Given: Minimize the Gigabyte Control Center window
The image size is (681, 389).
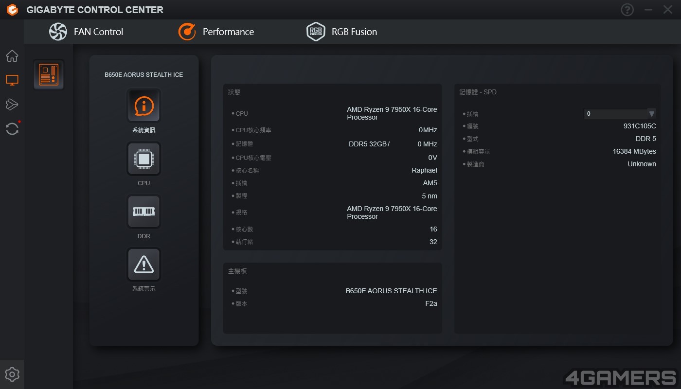Looking at the screenshot, I should (648, 10).
